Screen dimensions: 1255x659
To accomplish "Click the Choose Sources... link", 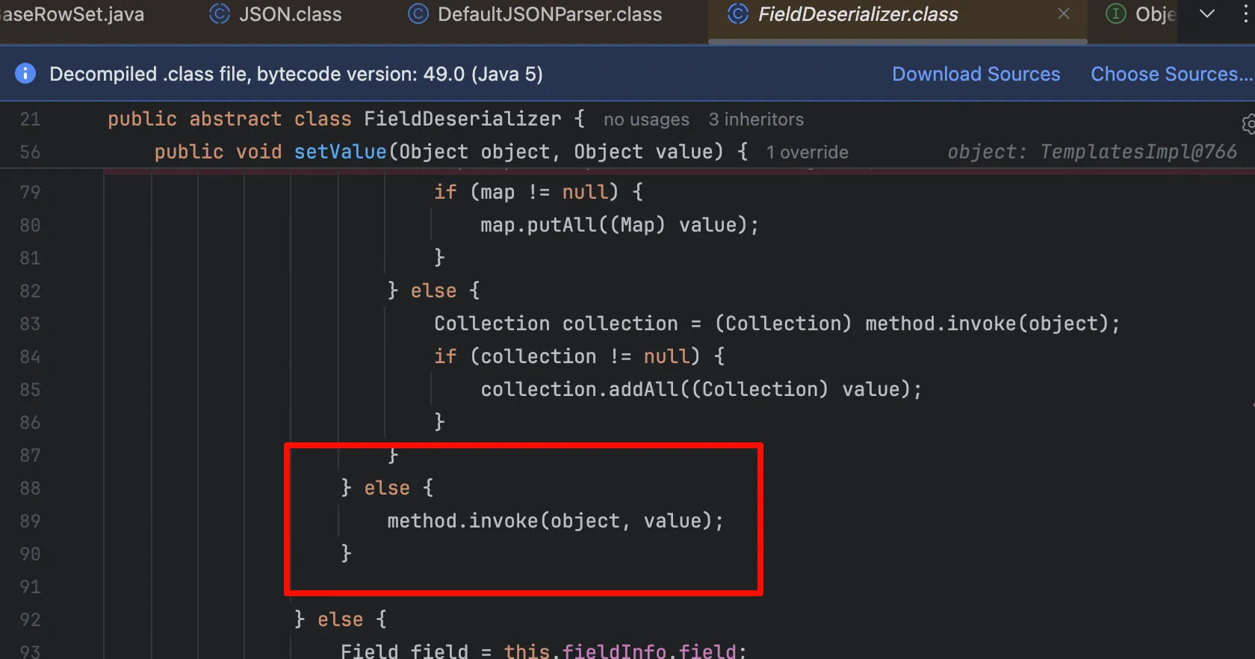I will pyautogui.click(x=1170, y=74).
